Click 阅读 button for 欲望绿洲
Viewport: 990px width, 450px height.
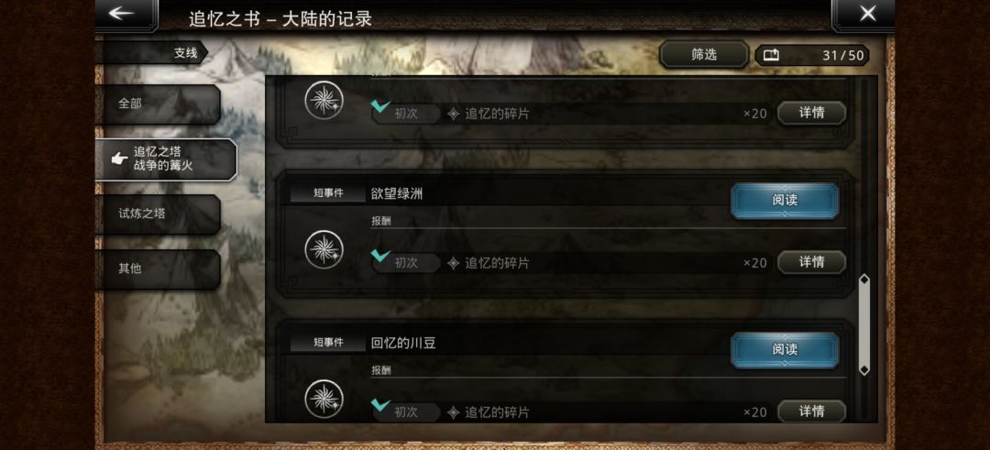785,201
